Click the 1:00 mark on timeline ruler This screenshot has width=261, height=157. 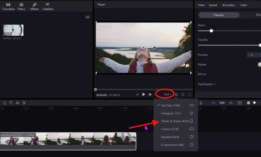pos(125,108)
